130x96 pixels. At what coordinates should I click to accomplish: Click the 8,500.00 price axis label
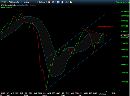point(124,31)
